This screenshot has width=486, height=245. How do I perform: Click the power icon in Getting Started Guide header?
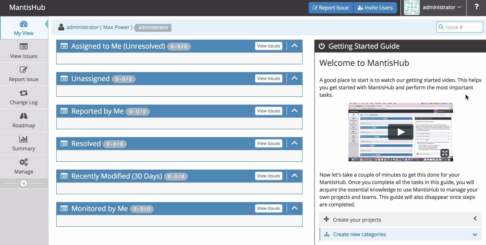click(x=322, y=46)
